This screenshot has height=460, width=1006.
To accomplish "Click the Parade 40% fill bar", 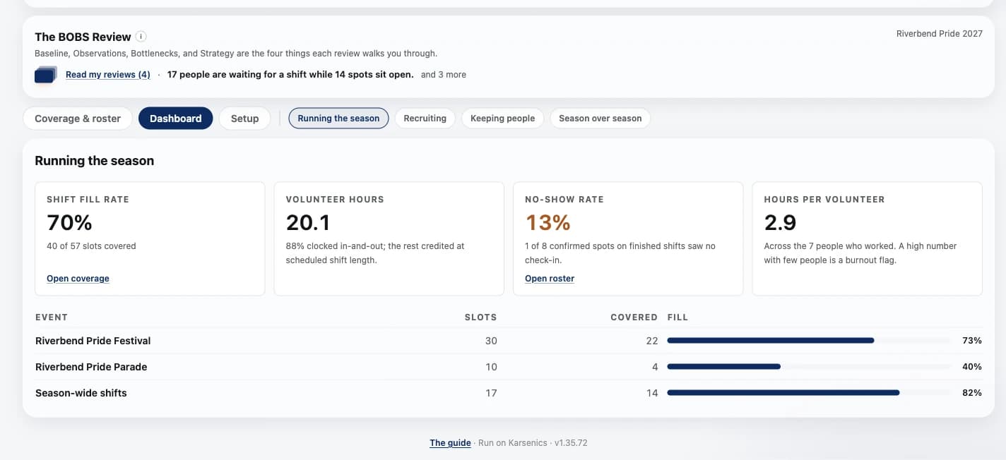I will (x=809, y=367).
